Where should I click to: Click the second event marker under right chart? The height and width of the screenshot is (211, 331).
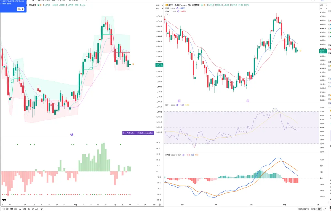(248, 101)
